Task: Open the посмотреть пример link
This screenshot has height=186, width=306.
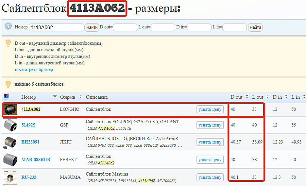Action: (x=34, y=70)
